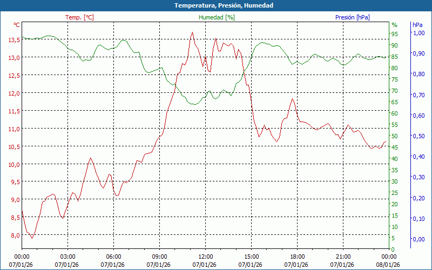Select the blue Presión [hPa] legend label
The height and width of the screenshot is (270, 432).
(x=353, y=17)
